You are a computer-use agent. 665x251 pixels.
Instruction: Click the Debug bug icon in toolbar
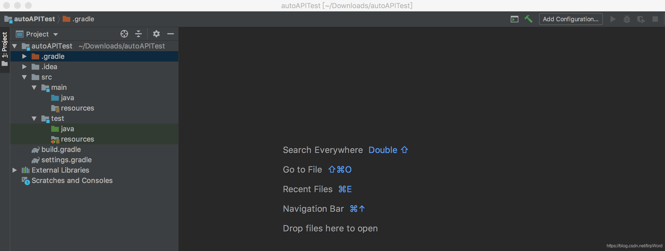click(x=627, y=19)
